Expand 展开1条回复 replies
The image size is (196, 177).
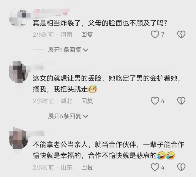pos(68,50)
